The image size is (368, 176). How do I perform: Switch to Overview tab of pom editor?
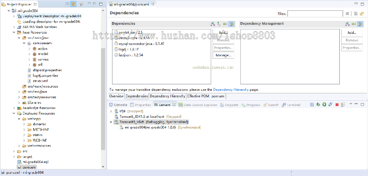117,96
